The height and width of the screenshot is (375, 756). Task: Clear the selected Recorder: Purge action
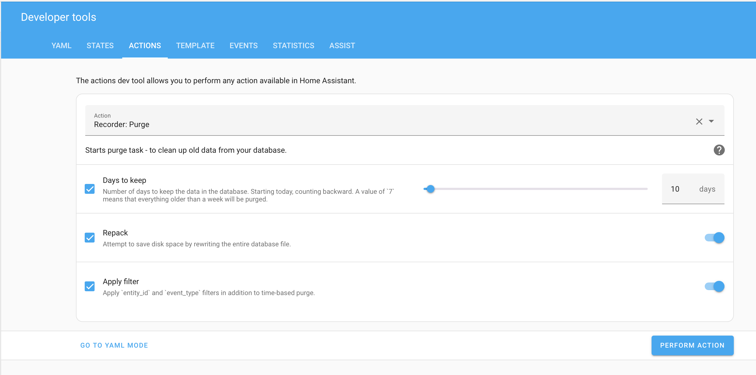(699, 121)
